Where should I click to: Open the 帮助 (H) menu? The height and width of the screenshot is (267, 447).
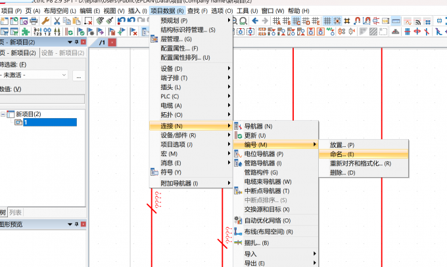tap(298, 10)
